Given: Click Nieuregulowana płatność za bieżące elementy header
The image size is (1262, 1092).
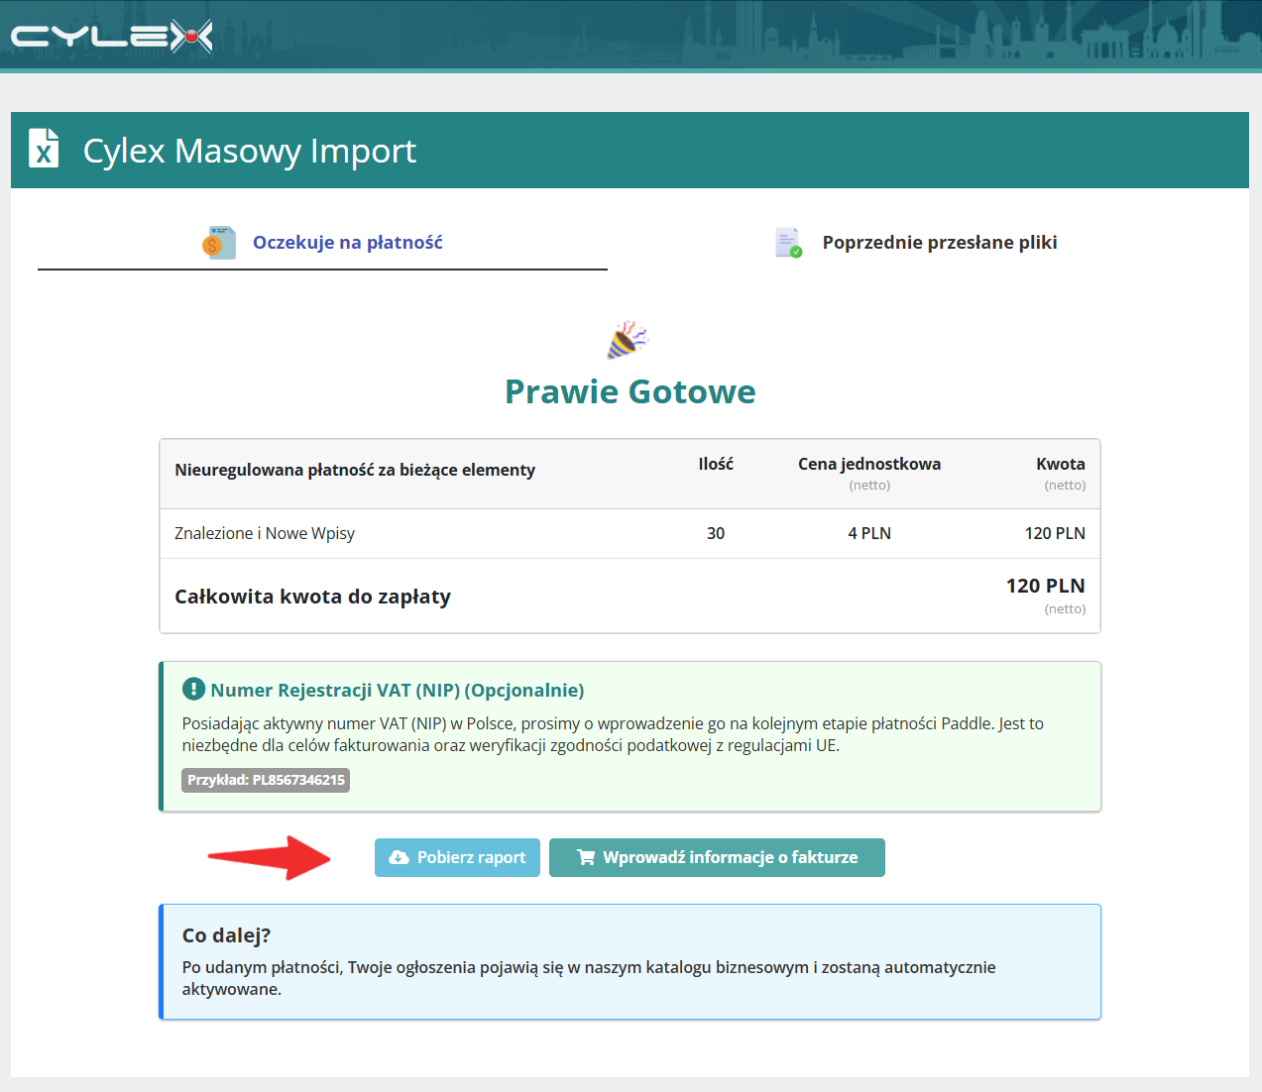Looking at the screenshot, I should click(x=355, y=470).
